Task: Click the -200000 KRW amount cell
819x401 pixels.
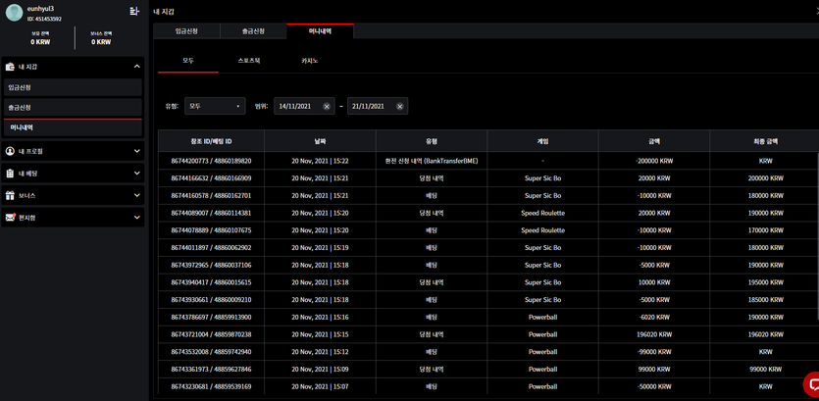Action: [x=654, y=161]
